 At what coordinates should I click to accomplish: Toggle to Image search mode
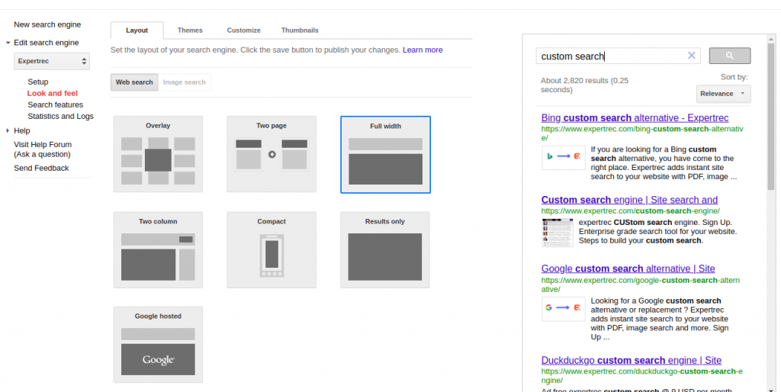click(185, 82)
